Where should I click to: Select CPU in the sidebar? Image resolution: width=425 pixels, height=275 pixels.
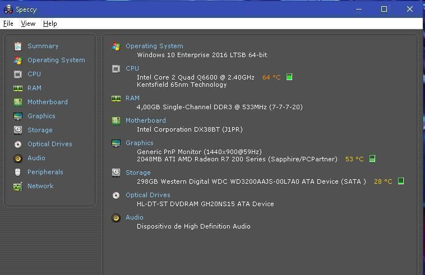coord(34,74)
